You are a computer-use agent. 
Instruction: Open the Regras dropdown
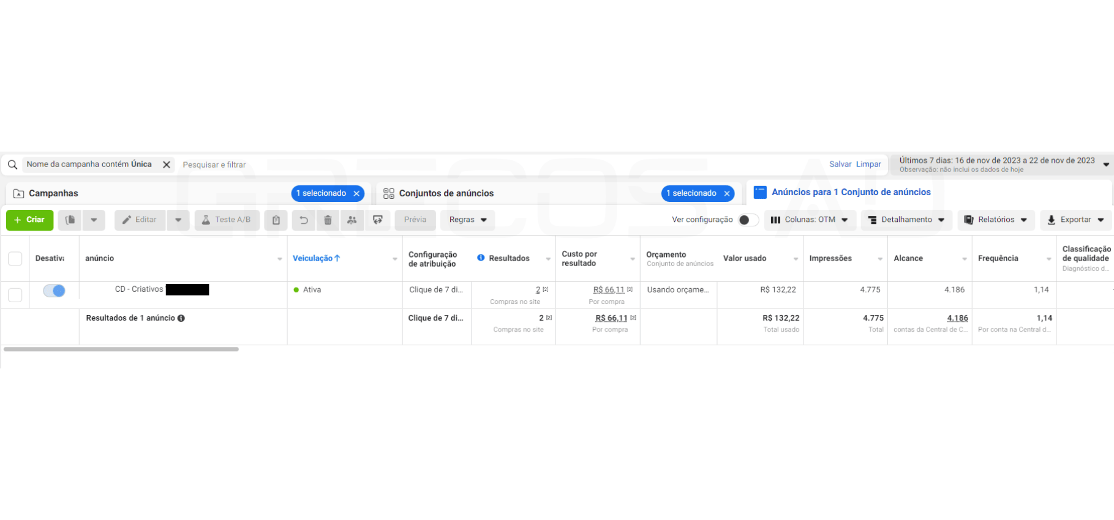pyautogui.click(x=468, y=220)
